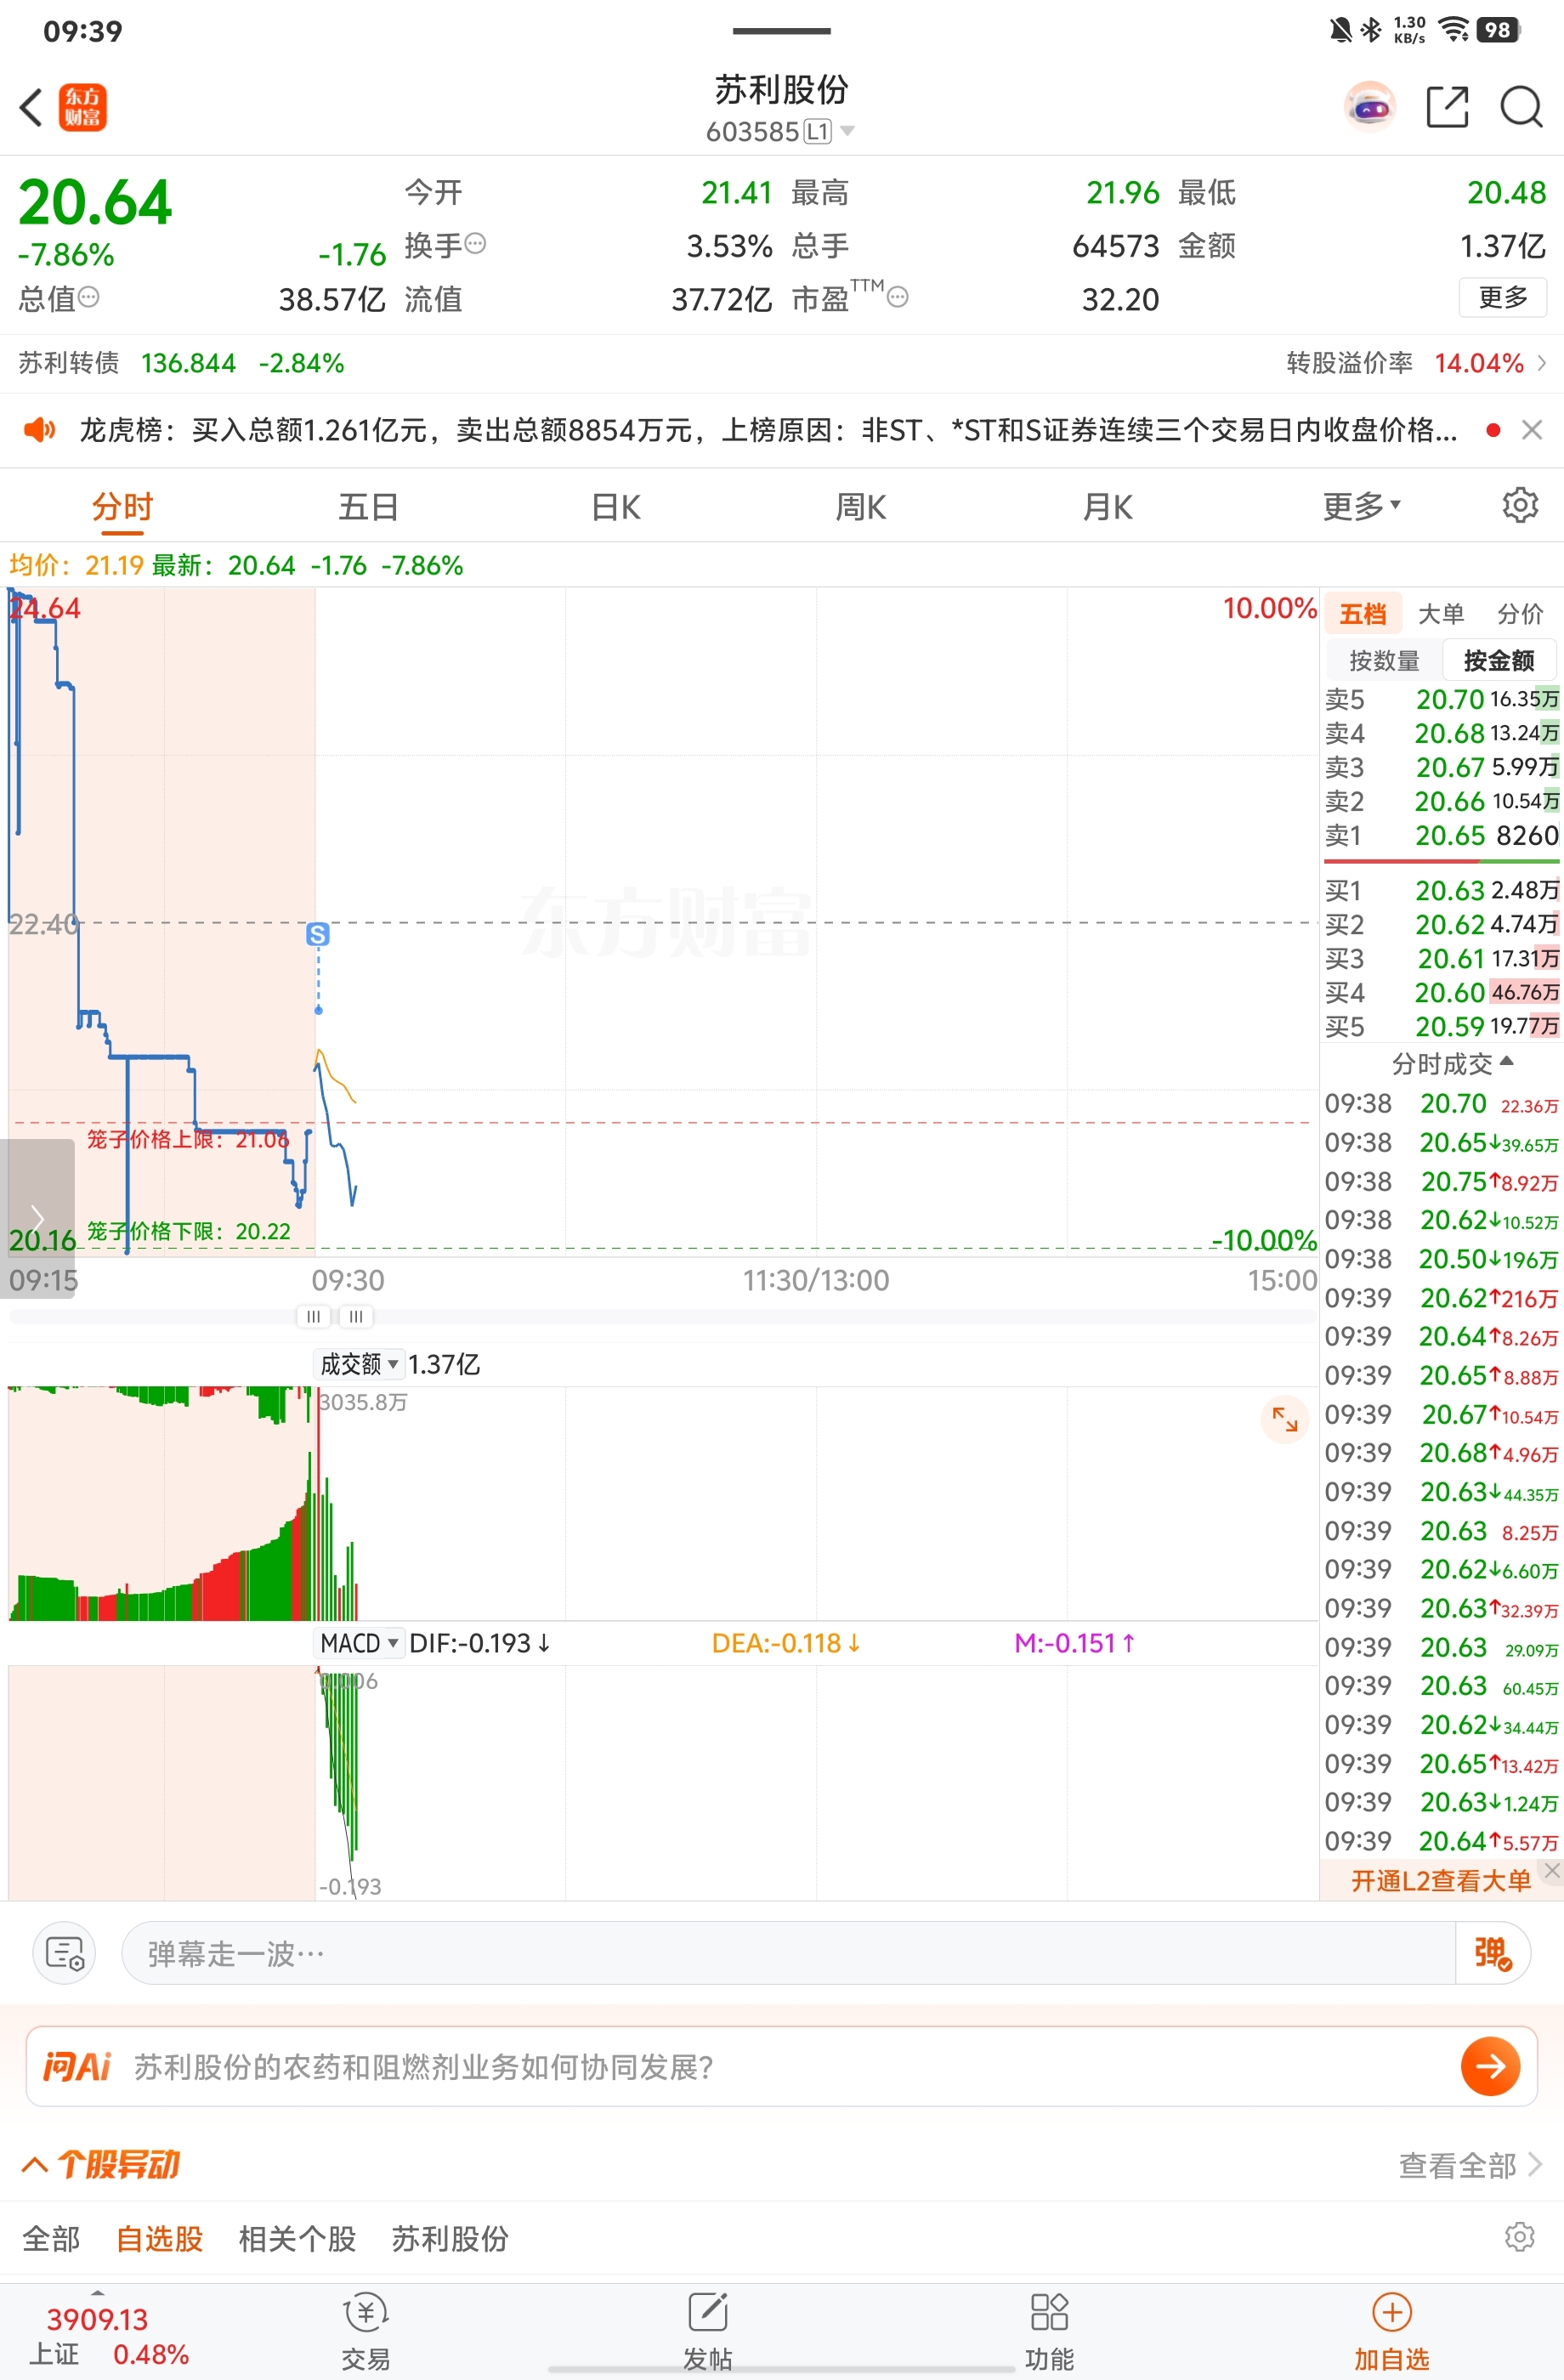This screenshot has width=1564, height=2380.
Task: Close the 开通L2 promo banner
Action: click(x=1551, y=1870)
